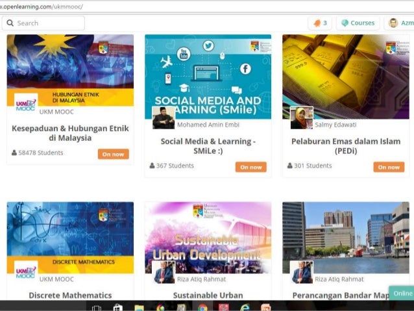
Task: Open Google Chrome from the taskbar
Action: click(x=202, y=308)
